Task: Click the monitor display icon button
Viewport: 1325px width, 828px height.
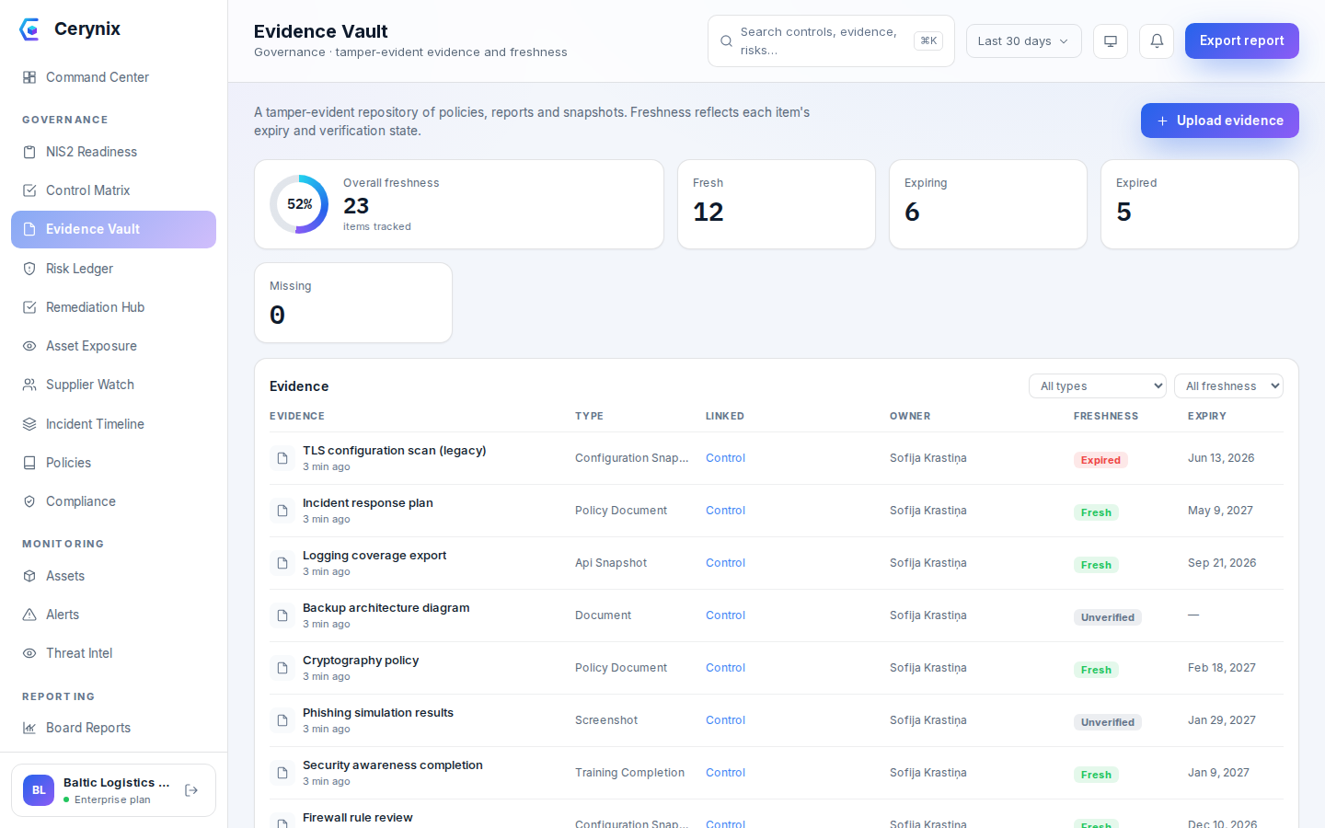Action: [x=1111, y=40]
